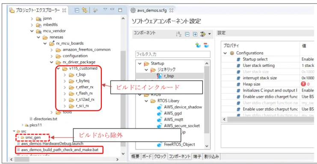Image resolution: width=317 pixels, height=164 pixels.
Task: Collapse the Configurations property group
Action: [225, 53]
